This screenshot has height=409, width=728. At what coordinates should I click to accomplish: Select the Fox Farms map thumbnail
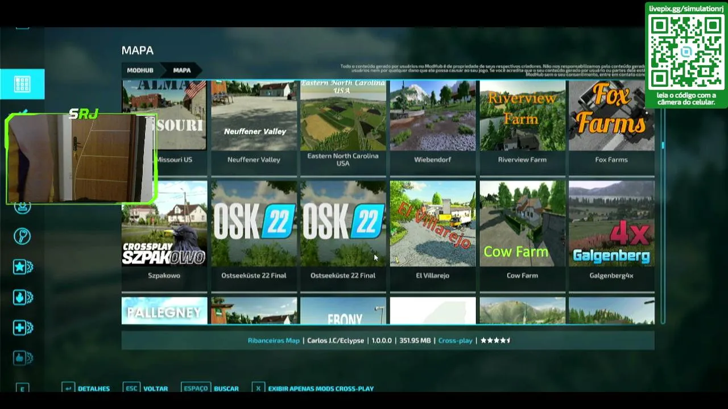coord(611,115)
